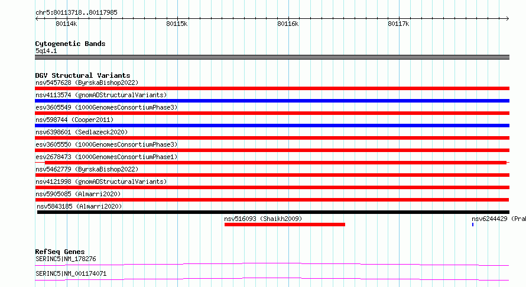
Task: Select the nsv598744 (Cooper2011) label
Action: tap(74, 120)
